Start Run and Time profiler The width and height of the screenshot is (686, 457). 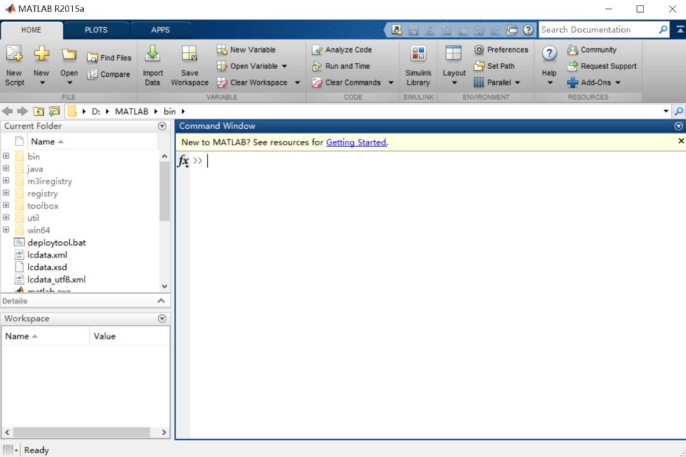[341, 66]
